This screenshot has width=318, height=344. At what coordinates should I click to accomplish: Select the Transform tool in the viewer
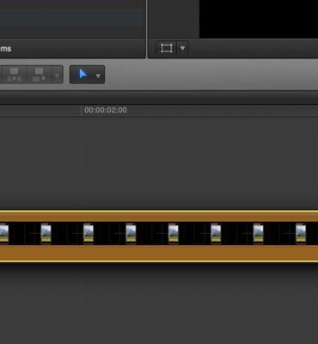[x=167, y=48]
